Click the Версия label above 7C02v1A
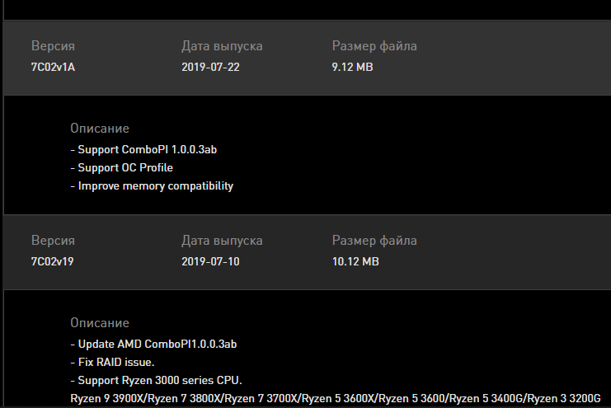This screenshot has height=408, width=611. pos(53,46)
